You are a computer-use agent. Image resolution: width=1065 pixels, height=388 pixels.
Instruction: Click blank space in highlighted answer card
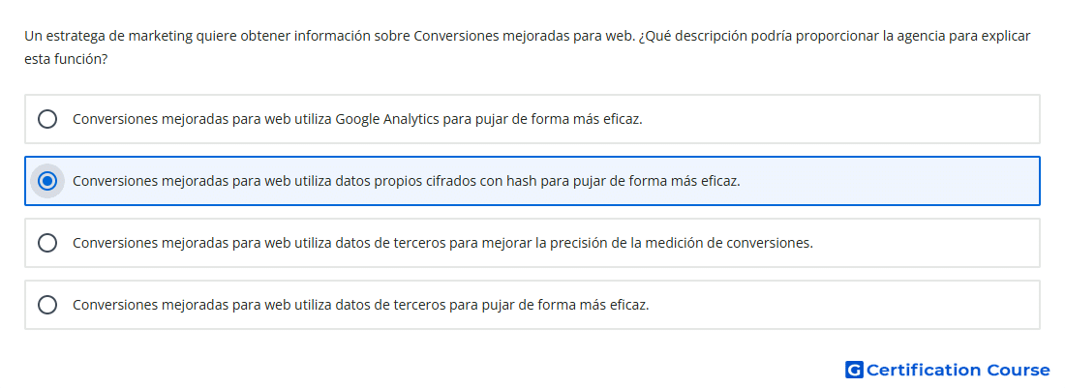pos(889,181)
